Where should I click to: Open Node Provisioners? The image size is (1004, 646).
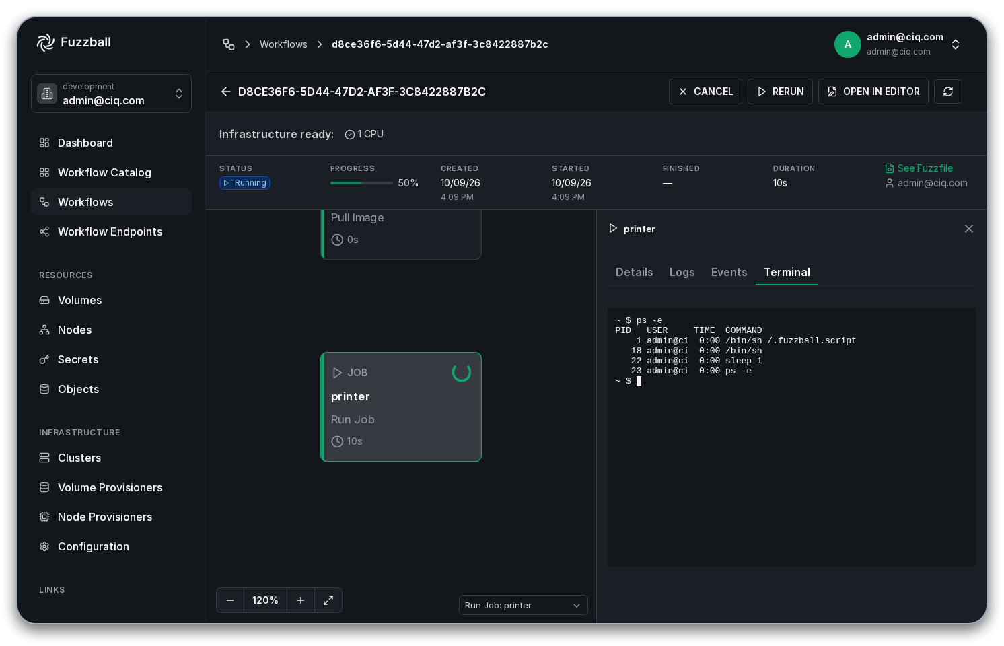pyautogui.click(x=111, y=517)
